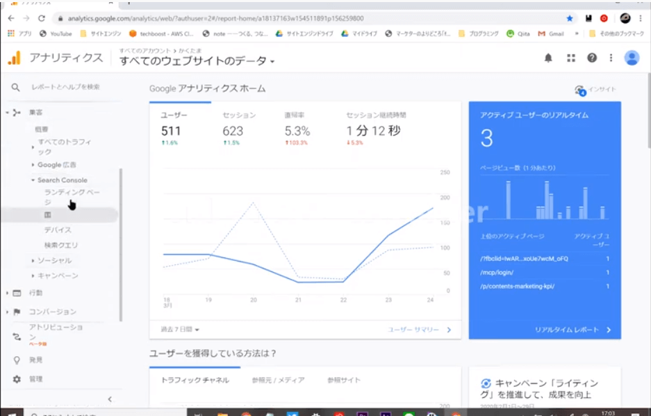This screenshot has height=416, width=651.
Task: Select the ユーザー metric tab
Action: 180,129
